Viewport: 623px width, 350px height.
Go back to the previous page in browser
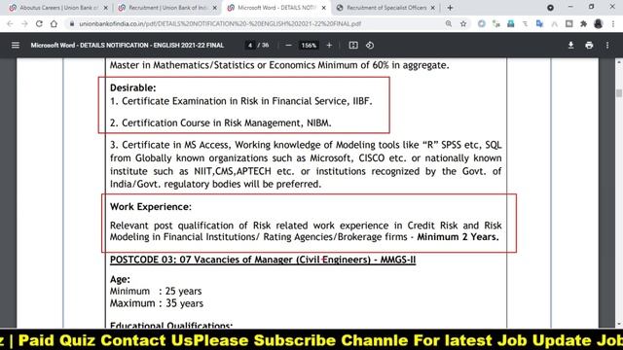tap(10, 23)
